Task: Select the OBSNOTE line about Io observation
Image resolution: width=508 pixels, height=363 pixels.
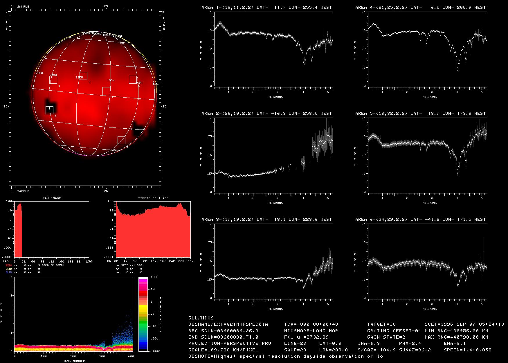Action: 286,356
